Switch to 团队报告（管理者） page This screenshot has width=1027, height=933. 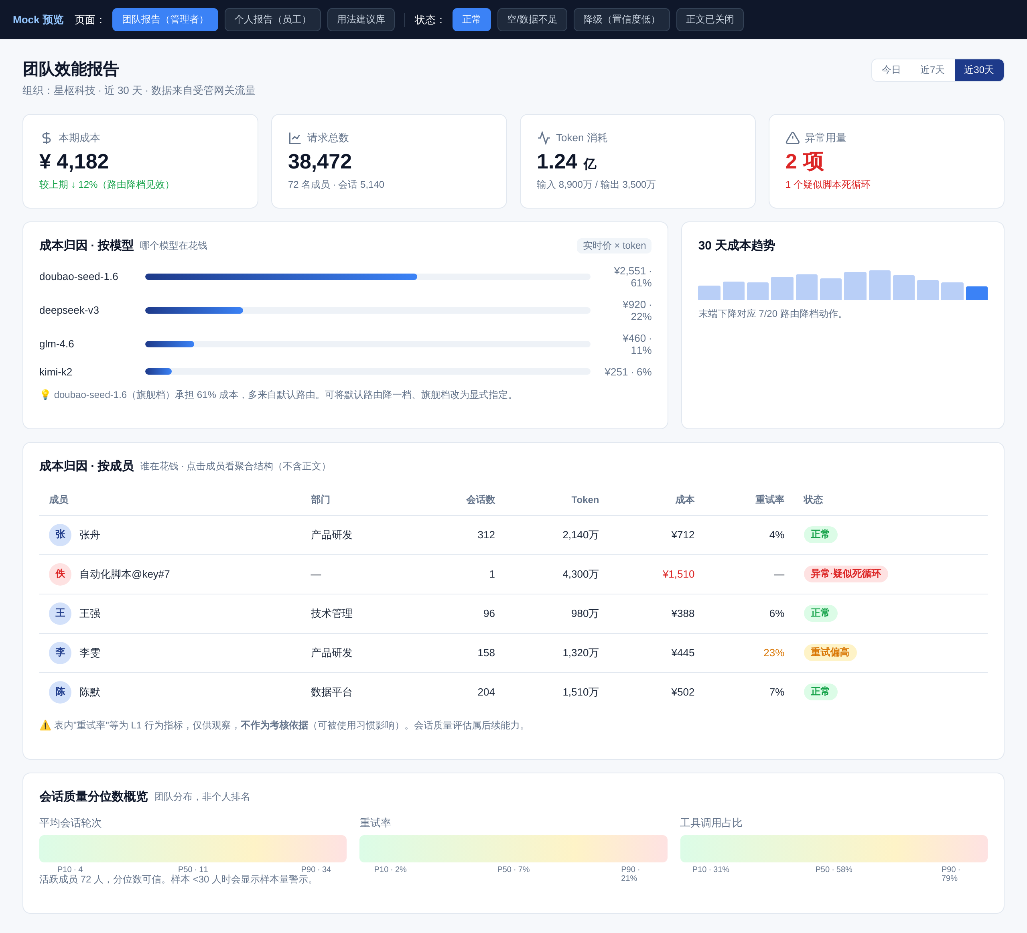pos(165,19)
